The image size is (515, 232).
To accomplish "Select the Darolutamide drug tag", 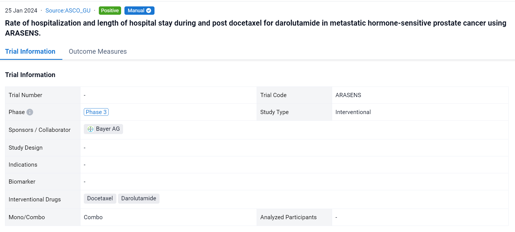I will point(139,198).
